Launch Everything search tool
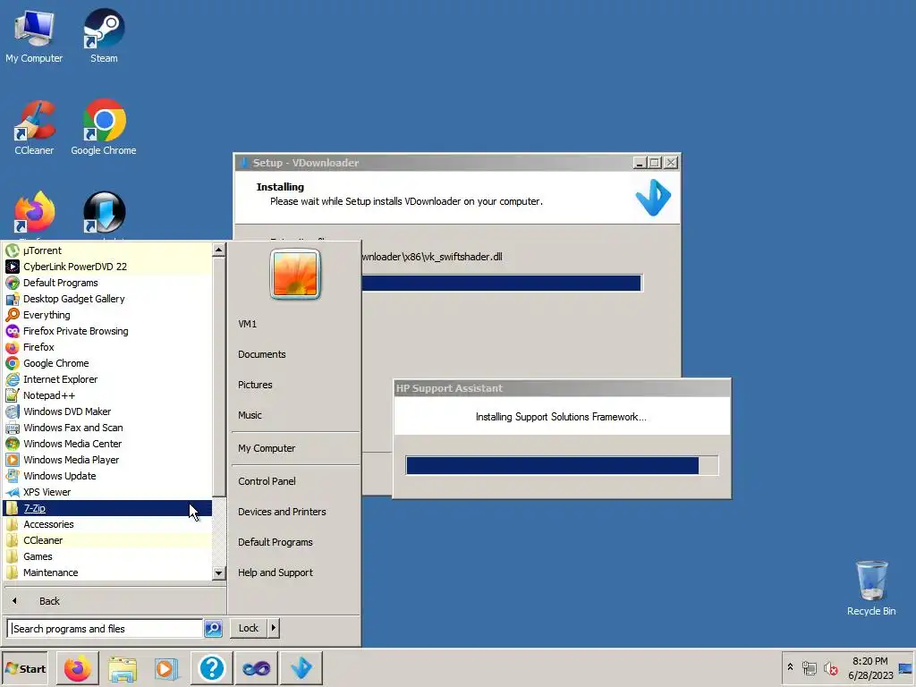 tap(108, 315)
